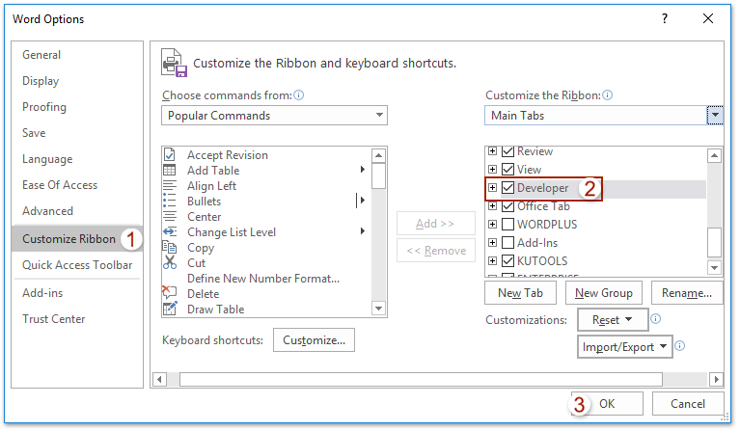Click the Align Left icon
This screenshot has height=431, width=740.
click(170, 186)
